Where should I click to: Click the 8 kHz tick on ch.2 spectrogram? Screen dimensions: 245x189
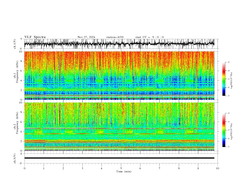point(22,112)
